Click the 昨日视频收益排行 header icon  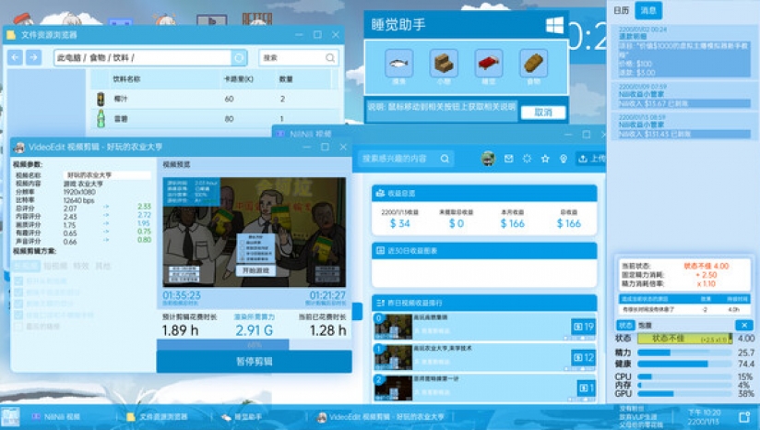[381, 303]
